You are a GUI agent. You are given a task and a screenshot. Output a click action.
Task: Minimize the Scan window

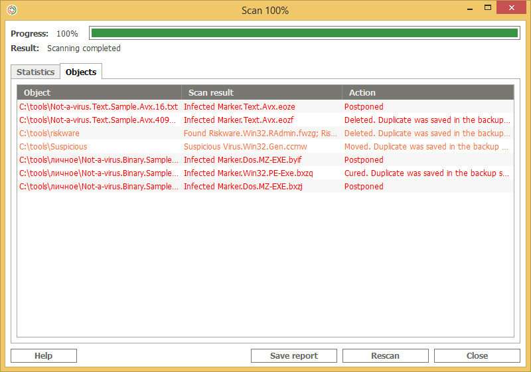470,9
